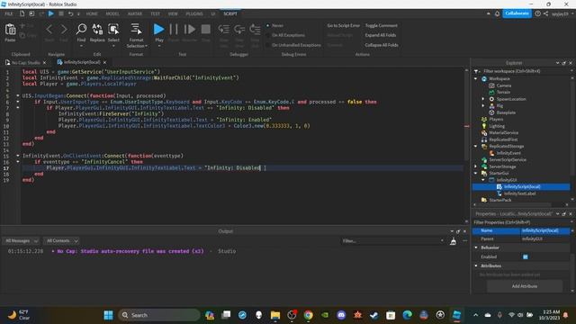The height and width of the screenshot is (324, 576).
Task: Click the Step Out debugger icon
Action: click(x=255, y=29)
